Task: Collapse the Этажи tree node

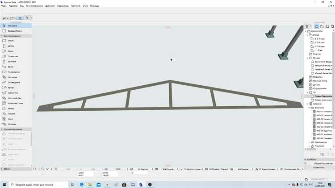Action: click(x=307, y=35)
